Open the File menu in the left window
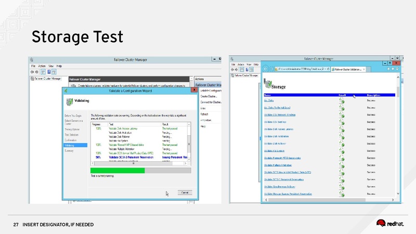Image resolution: width=416 pixels, height=234 pixels. pos(33,66)
